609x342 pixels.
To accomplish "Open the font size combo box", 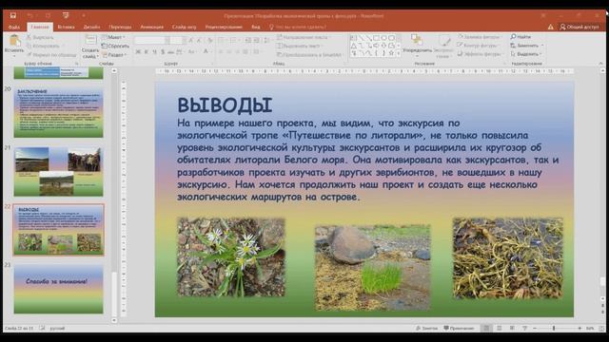I will 178,40.
